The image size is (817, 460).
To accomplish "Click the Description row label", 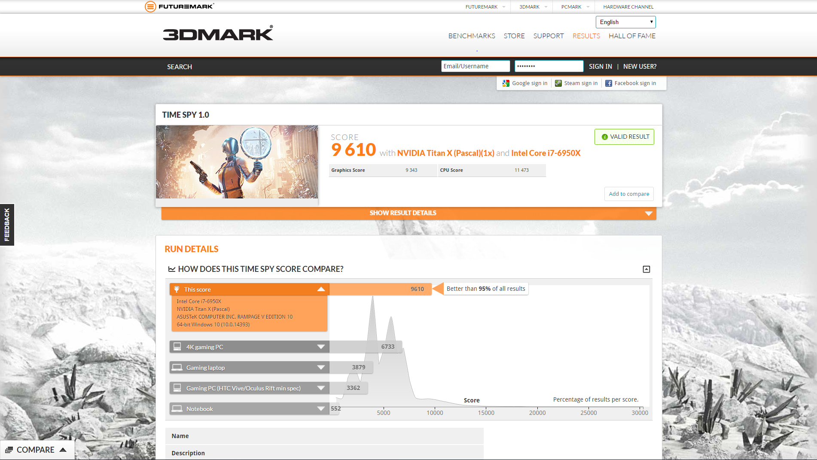I will pos(188,453).
